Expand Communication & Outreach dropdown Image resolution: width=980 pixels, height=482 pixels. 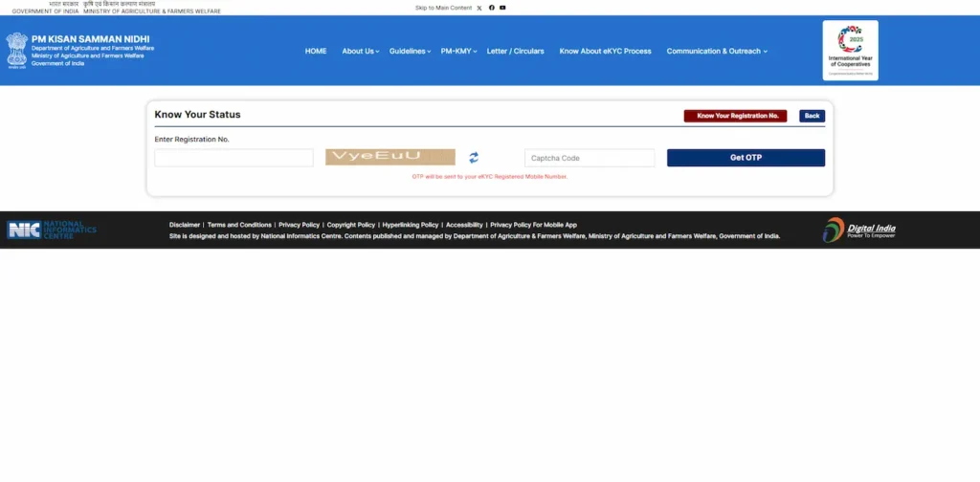coord(717,52)
